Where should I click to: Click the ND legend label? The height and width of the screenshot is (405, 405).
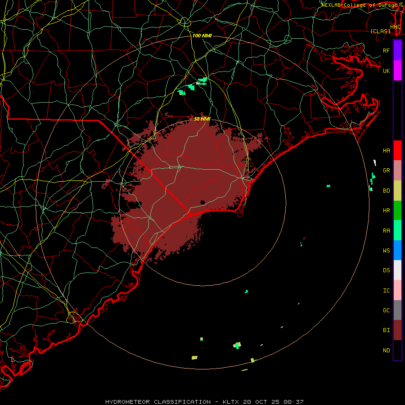point(386,351)
